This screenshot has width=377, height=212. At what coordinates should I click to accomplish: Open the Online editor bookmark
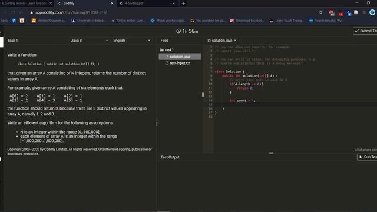(128, 21)
